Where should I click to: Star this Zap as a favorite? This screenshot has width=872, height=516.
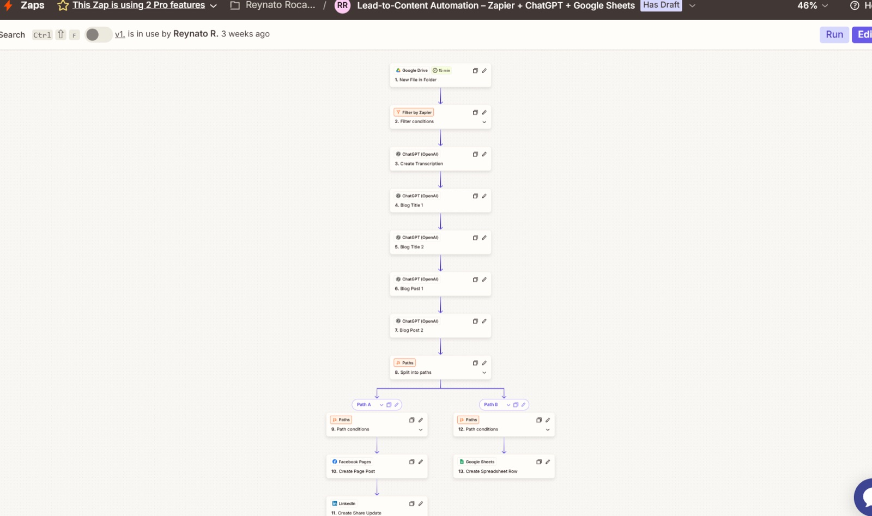[x=63, y=5]
